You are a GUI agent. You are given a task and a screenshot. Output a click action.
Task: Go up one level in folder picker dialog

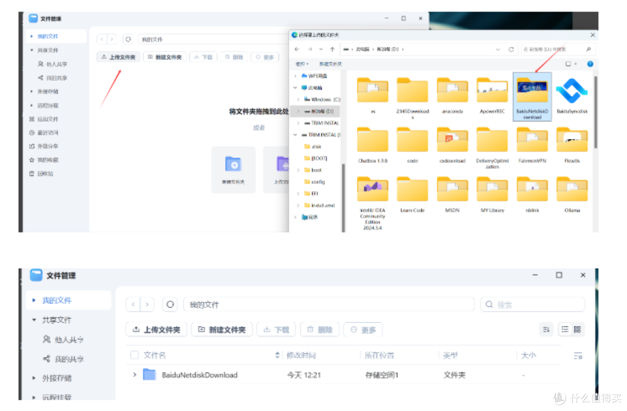(332, 49)
